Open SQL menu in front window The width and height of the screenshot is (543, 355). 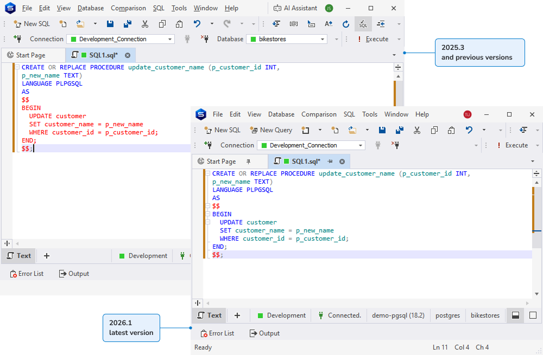coord(349,114)
